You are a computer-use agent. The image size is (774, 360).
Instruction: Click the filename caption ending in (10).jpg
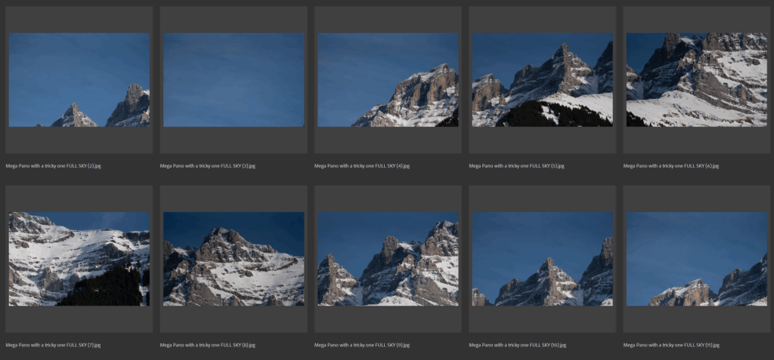517,345
